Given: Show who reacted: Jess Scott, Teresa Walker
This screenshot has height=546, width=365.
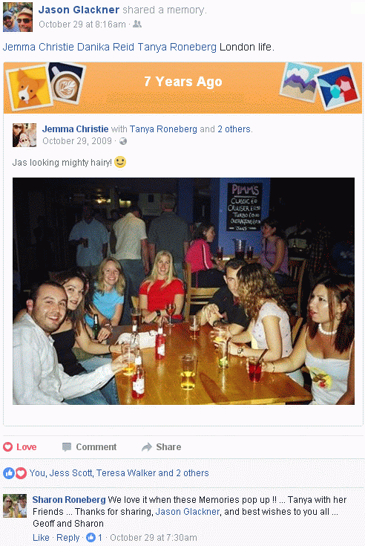Looking at the screenshot, I should (x=119, y=473).
